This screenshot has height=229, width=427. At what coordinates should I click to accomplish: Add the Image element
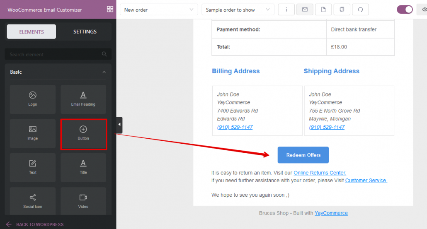(x=33, y=133)
